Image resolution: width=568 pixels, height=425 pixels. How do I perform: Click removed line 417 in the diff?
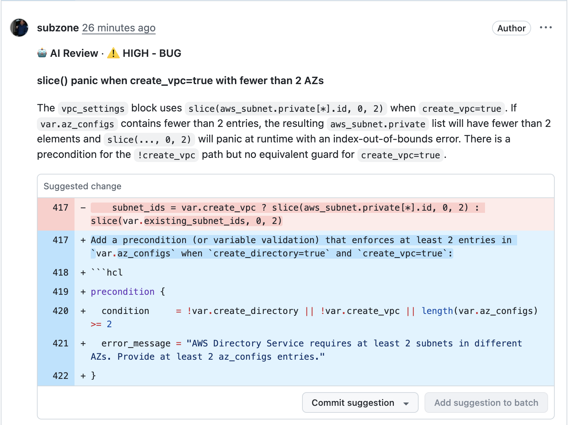tap(258, 207)
